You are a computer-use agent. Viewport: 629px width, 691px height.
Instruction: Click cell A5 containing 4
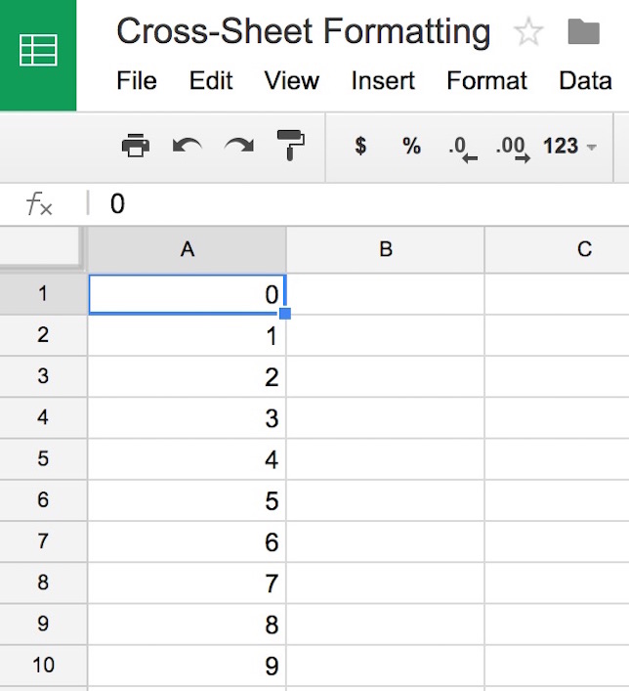click(188, 459)
